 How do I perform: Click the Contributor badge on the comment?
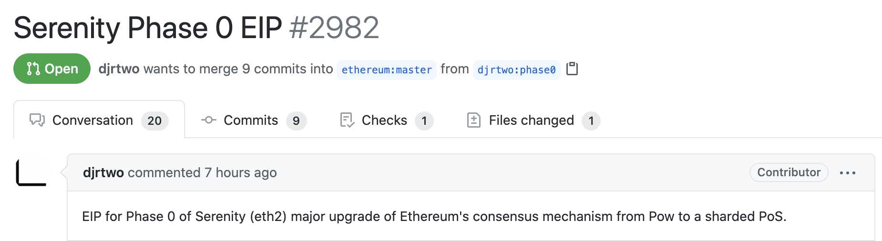[789, 172]
